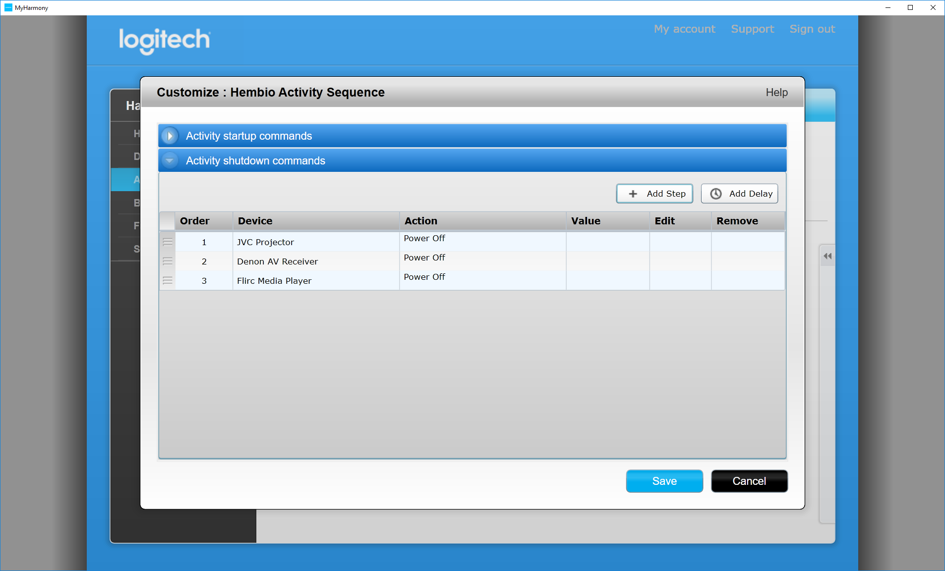945x571 pixels.
Task: Click Power Off action for JVC Projector
Action: coord(424,238)
